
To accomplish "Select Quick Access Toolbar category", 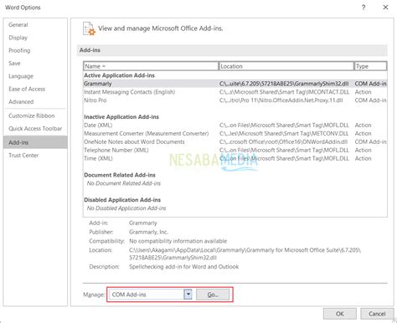I will pos(35,129).
